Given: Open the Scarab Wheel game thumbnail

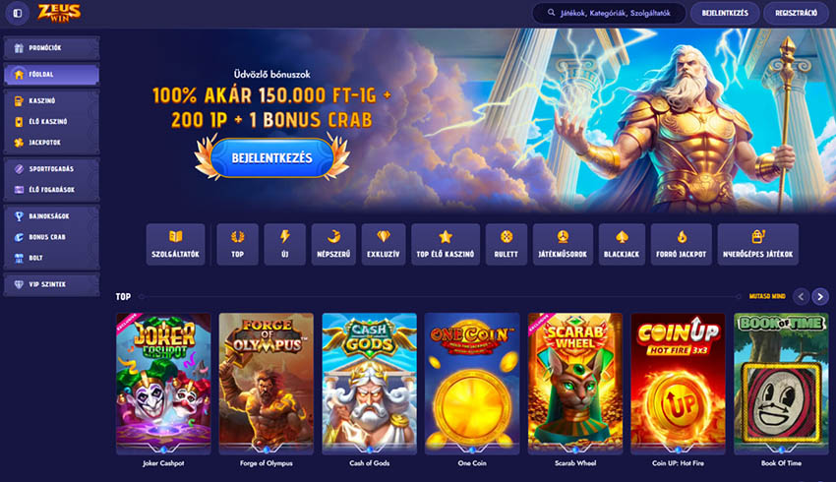Looking at the screenshot, I should tap(574, 383).
